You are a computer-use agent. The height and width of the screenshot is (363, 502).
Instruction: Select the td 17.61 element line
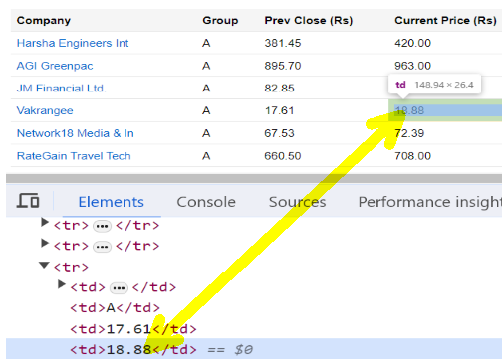click(x=133, y=329)
